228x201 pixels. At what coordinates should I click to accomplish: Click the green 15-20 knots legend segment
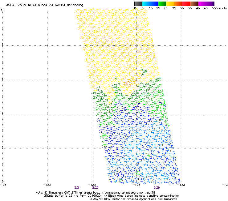pyautogui.click(x=162, y=4)
